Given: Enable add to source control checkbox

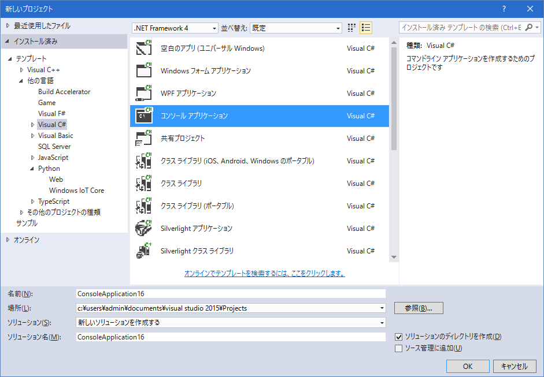Looking at the screenshot, I should click(398, 348).
